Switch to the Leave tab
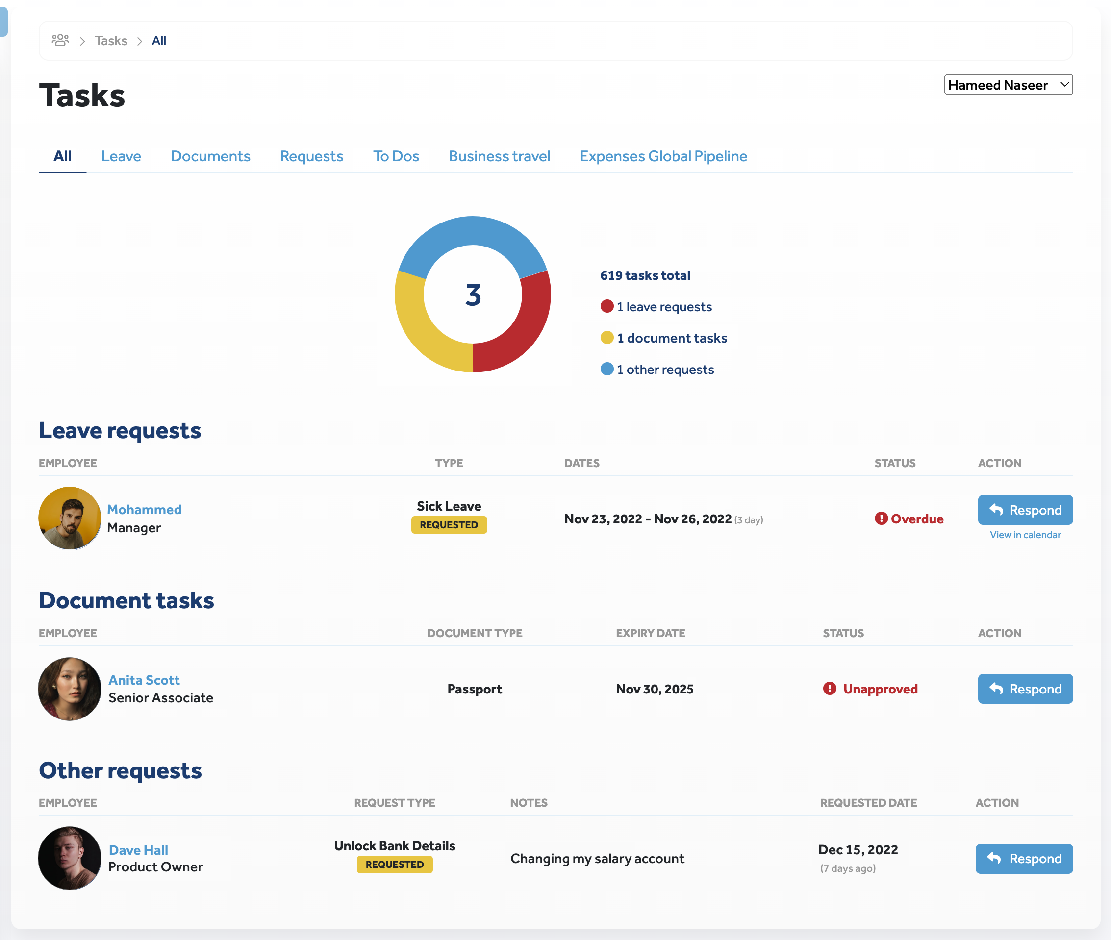The height and width of the screenshot is (940, 1111). (121, 156)
